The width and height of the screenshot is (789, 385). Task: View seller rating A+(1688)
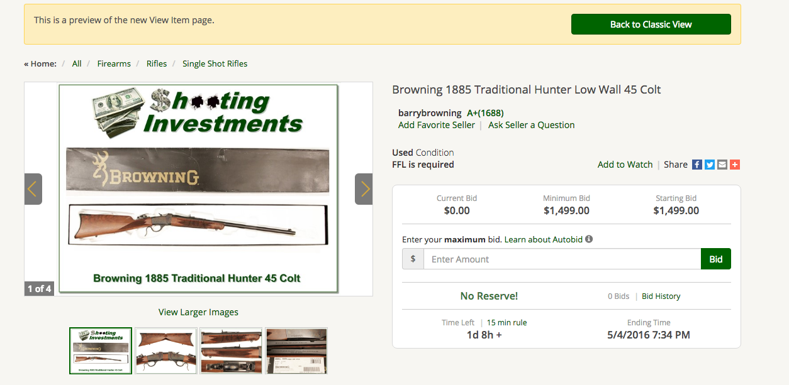point(485,113)
